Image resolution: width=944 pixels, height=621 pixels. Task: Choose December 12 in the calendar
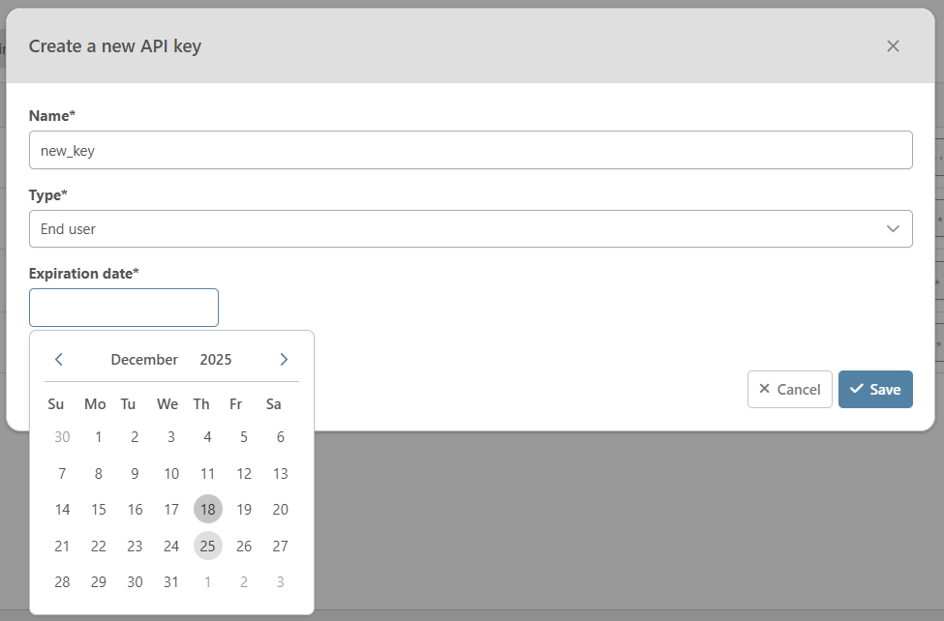click(244, 474)
